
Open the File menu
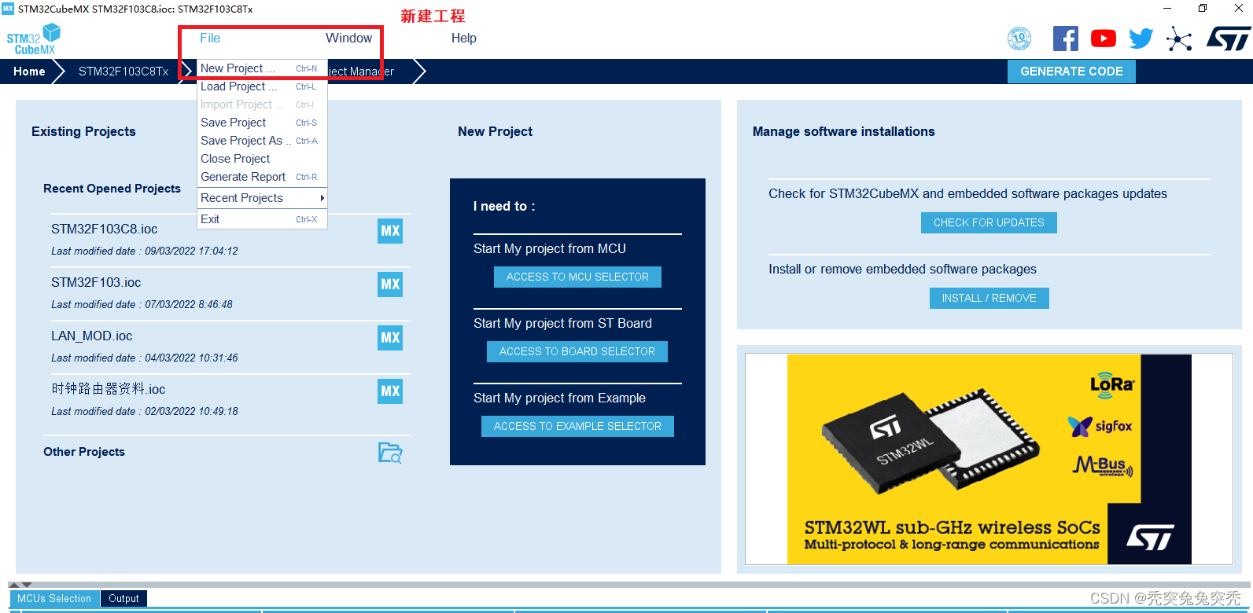[x=210, y=38]
